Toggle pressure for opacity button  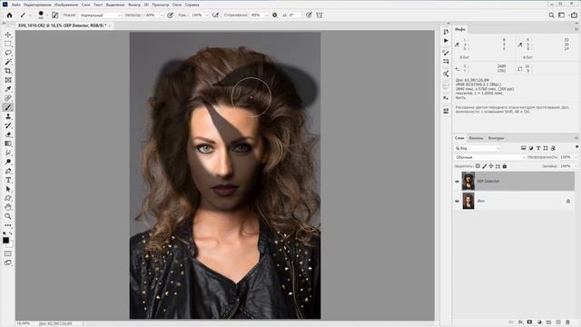(170, 15)
